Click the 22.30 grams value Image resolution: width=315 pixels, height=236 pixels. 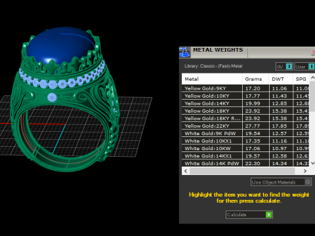(x=253, y=163)
